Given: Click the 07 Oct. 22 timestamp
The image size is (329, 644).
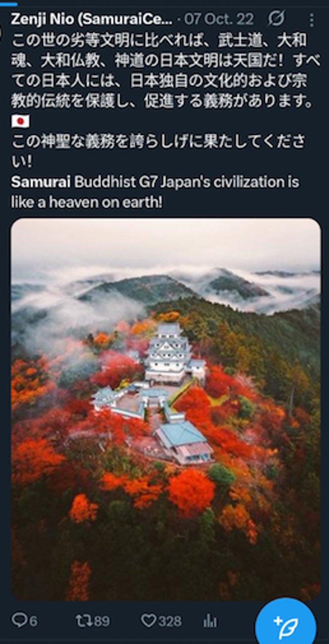Looking at the screenshot, I should click(219, 19).
